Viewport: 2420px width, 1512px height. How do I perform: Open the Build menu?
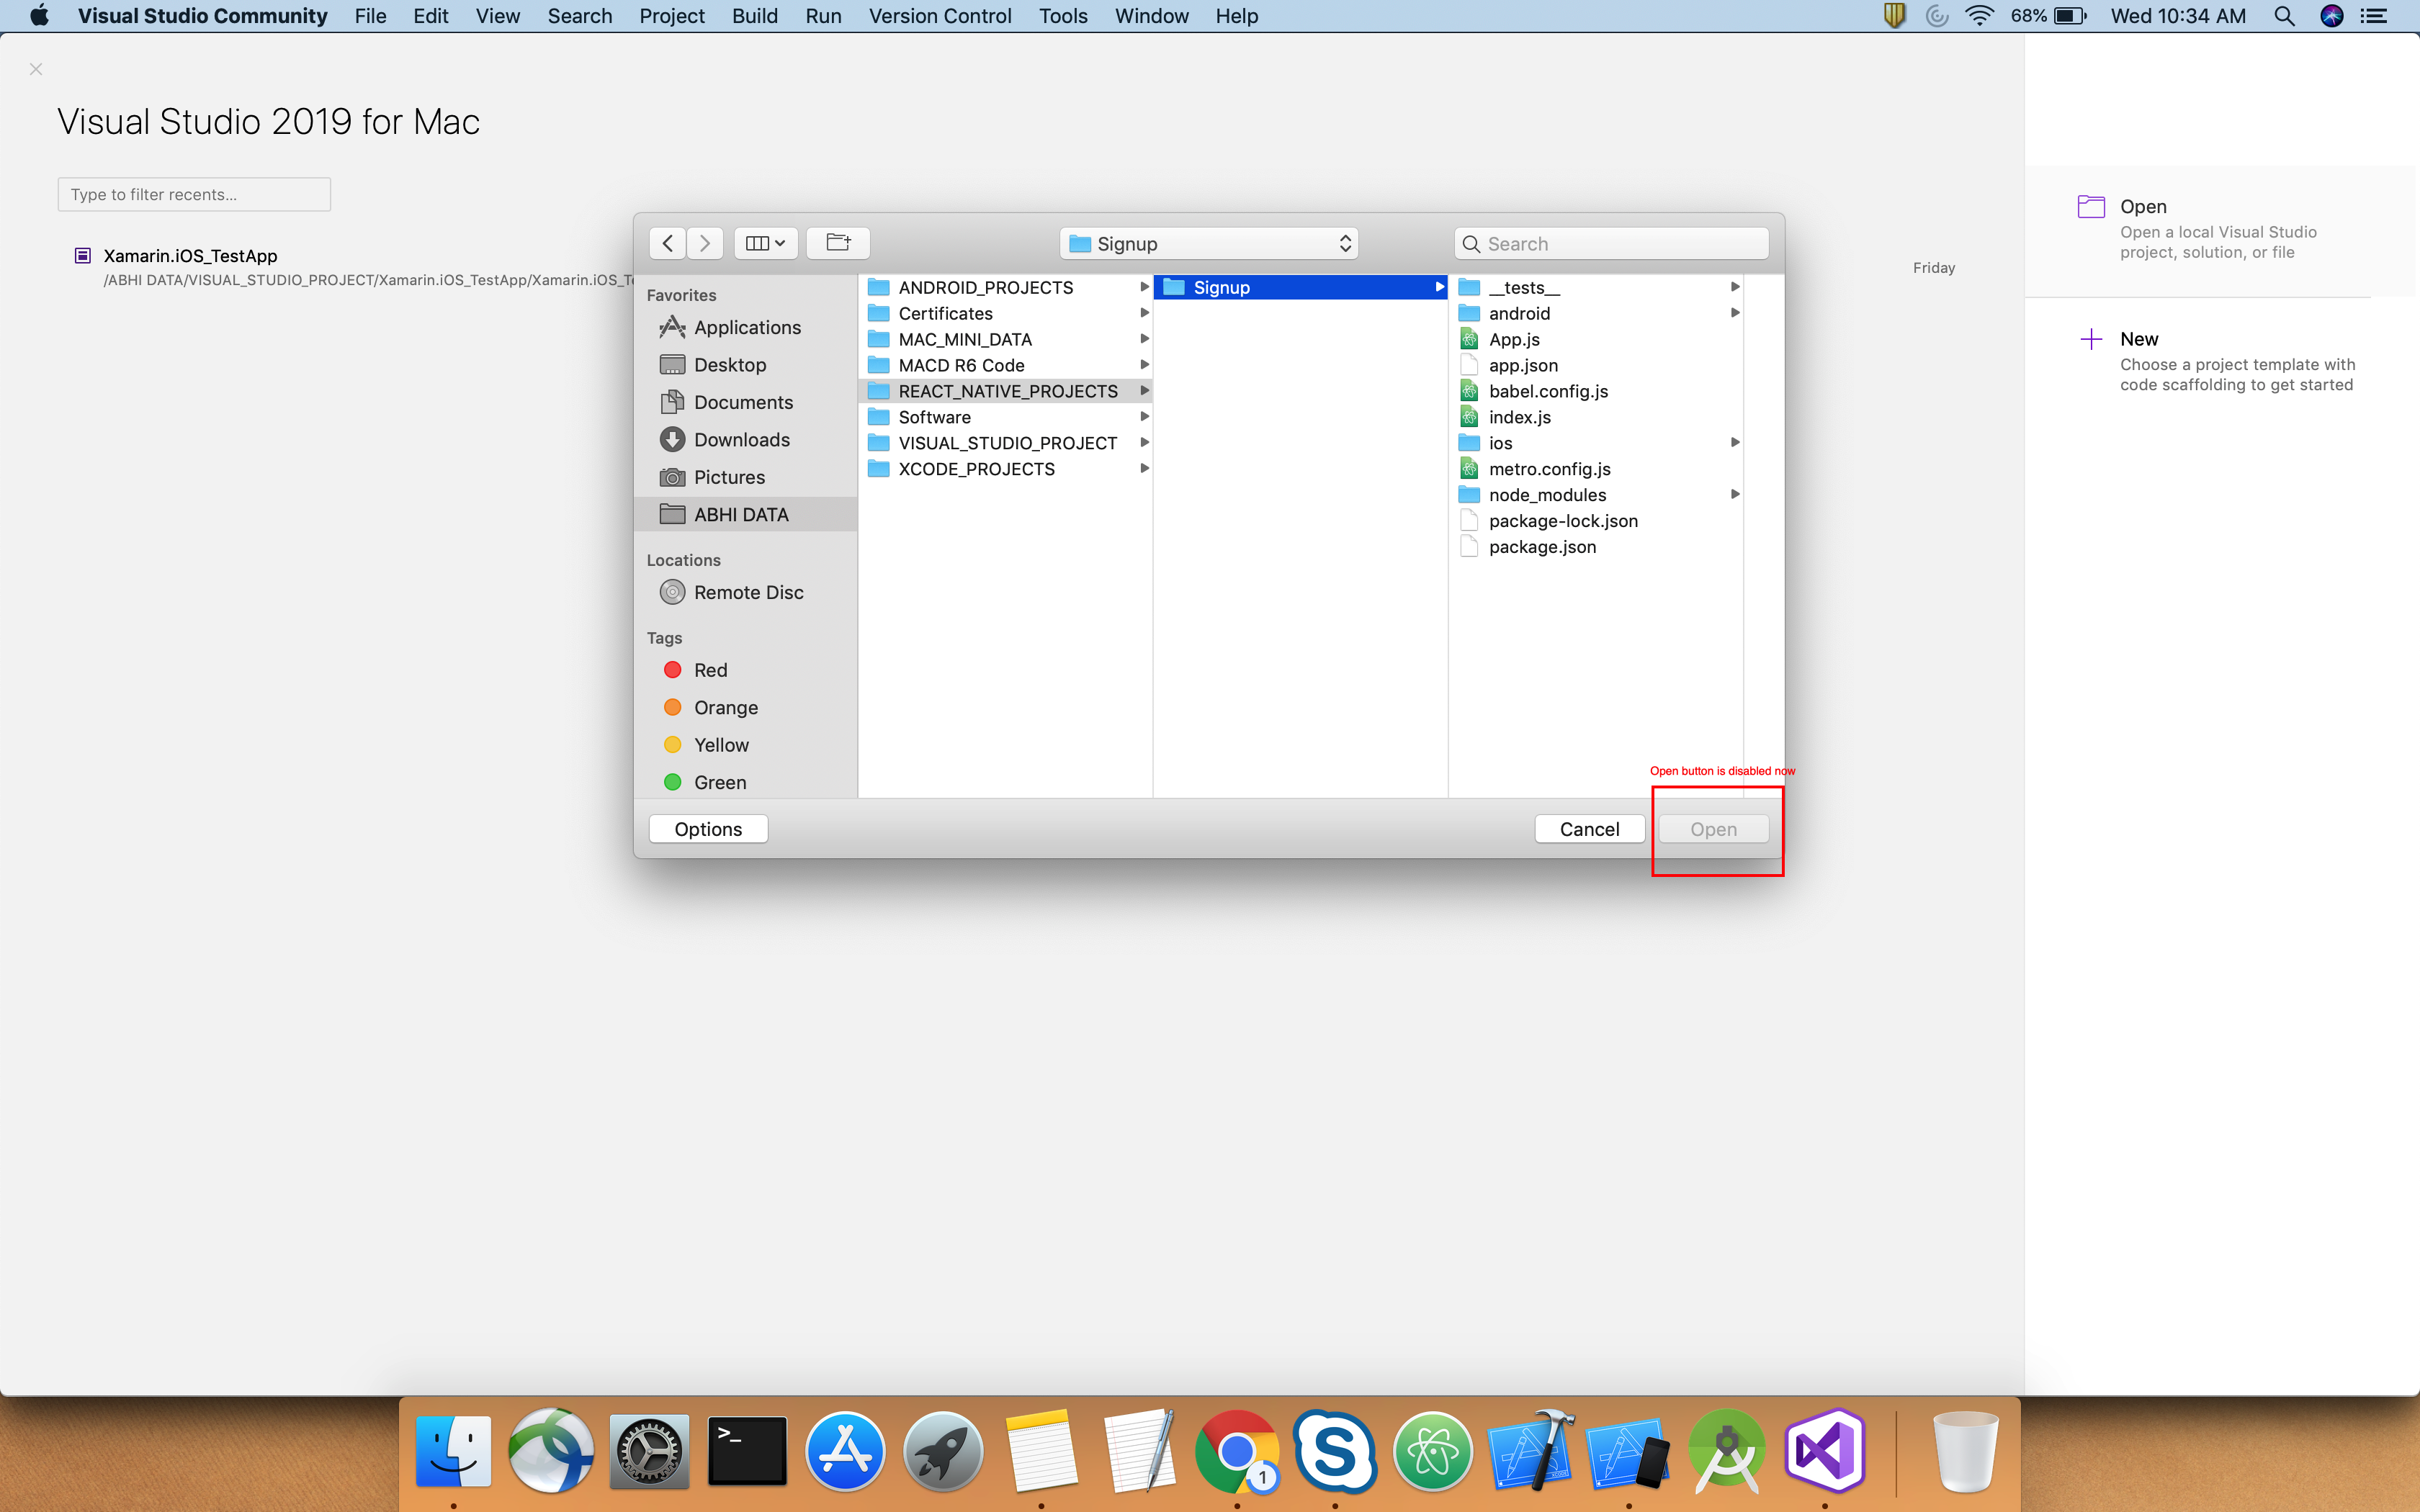(x=754, y=16)
